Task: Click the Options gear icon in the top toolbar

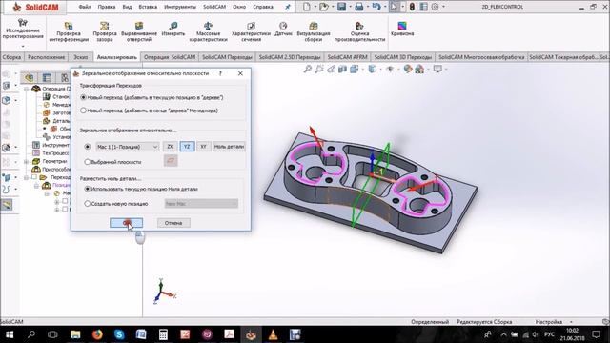Action: coord(436,7)
